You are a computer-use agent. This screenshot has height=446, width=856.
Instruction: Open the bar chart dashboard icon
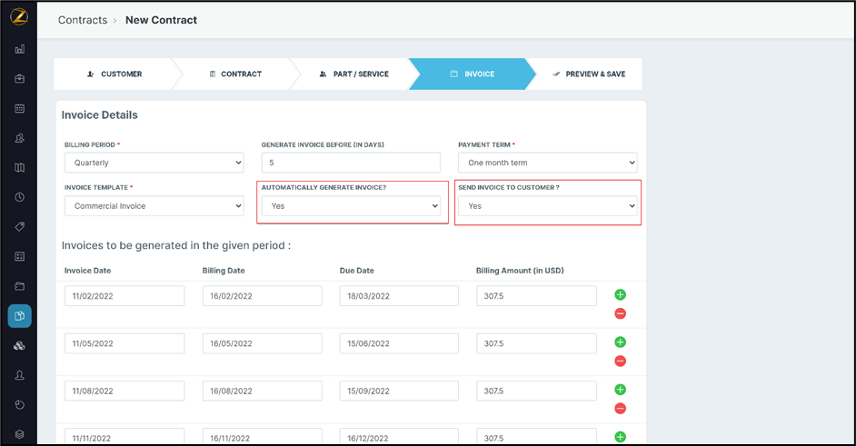pyautogui.click(x=19, y=49)
